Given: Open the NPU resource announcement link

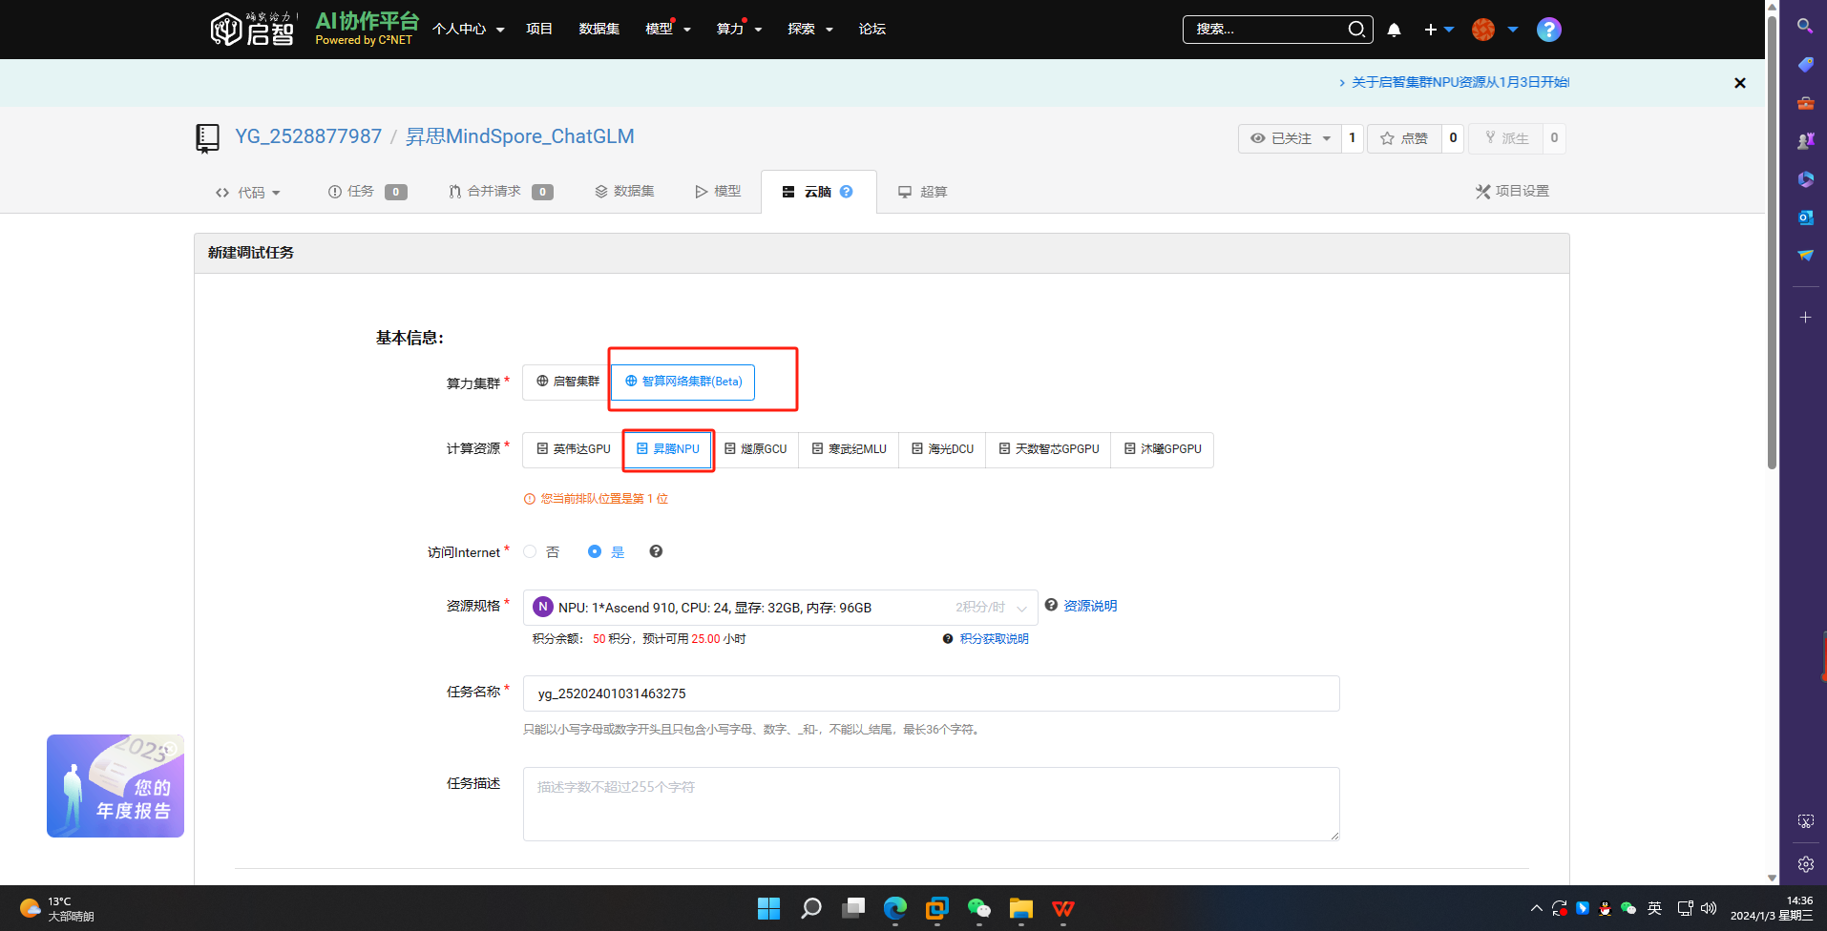Looking at the screenshot, I should pyautogui.click(x=1459, y=83).
